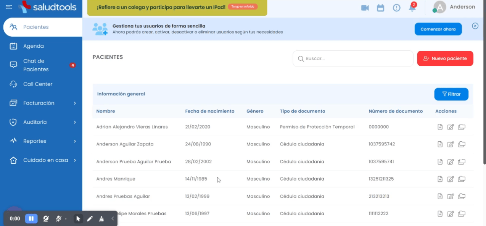The width and height of the screenshot is (486, 226).
Task: Toggle the muted microphone in recorder bar
Action: pos(59,219)
